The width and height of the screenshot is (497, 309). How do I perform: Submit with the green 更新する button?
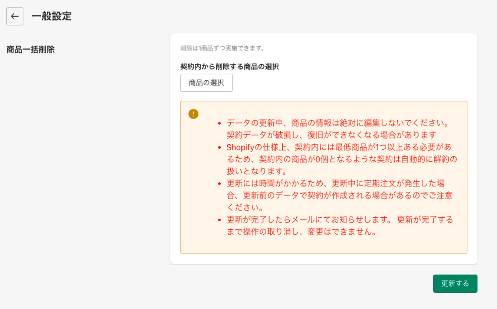[455, 283]
